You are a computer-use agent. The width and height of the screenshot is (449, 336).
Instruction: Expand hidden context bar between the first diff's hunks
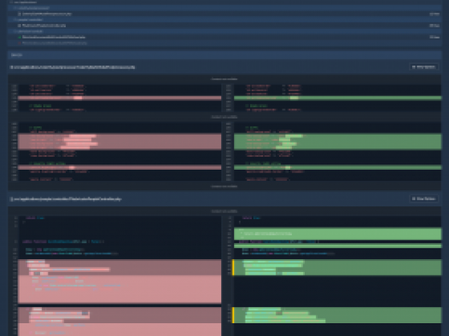224,117
